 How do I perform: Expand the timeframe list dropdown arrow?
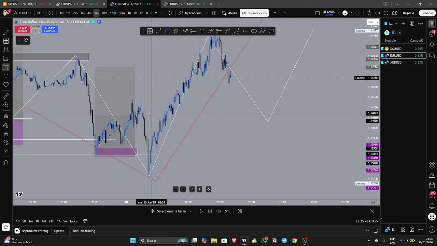(161, 13)
